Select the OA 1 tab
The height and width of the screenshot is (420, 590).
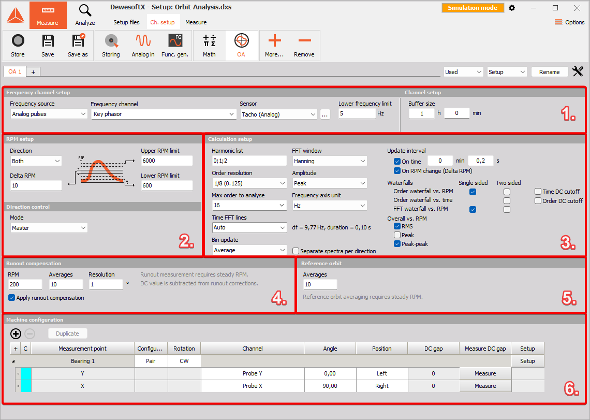click(15, 71)
